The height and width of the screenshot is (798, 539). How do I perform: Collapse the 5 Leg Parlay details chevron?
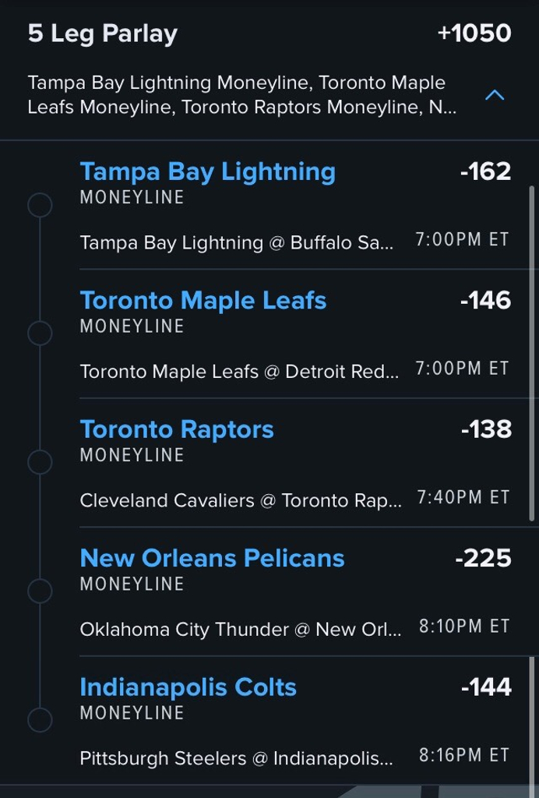tap(495, 96)
